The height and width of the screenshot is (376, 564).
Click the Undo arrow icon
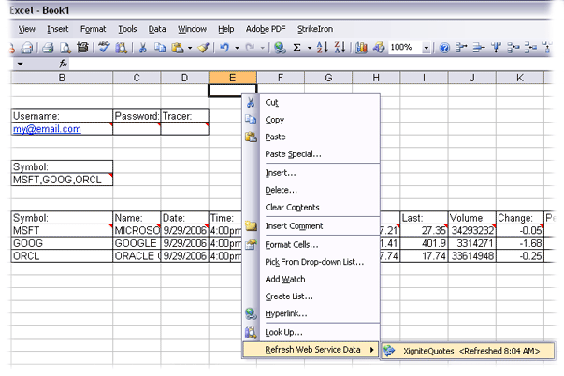click(x=224, y=48)
